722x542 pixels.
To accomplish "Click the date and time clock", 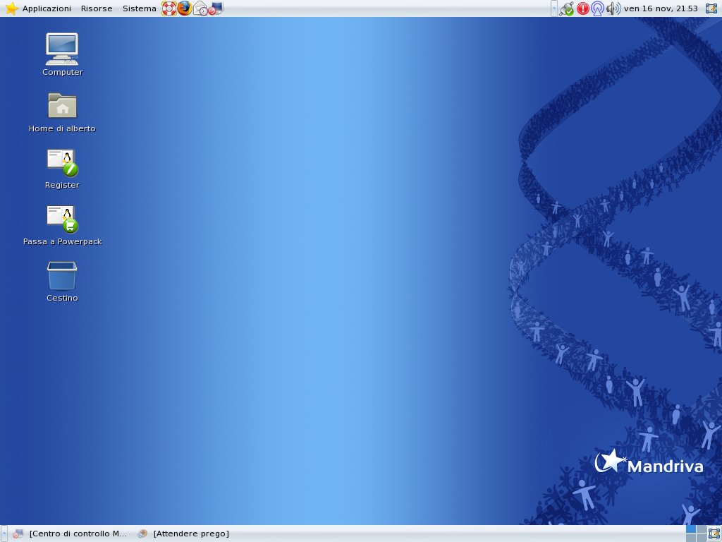I will coord(661,8).
